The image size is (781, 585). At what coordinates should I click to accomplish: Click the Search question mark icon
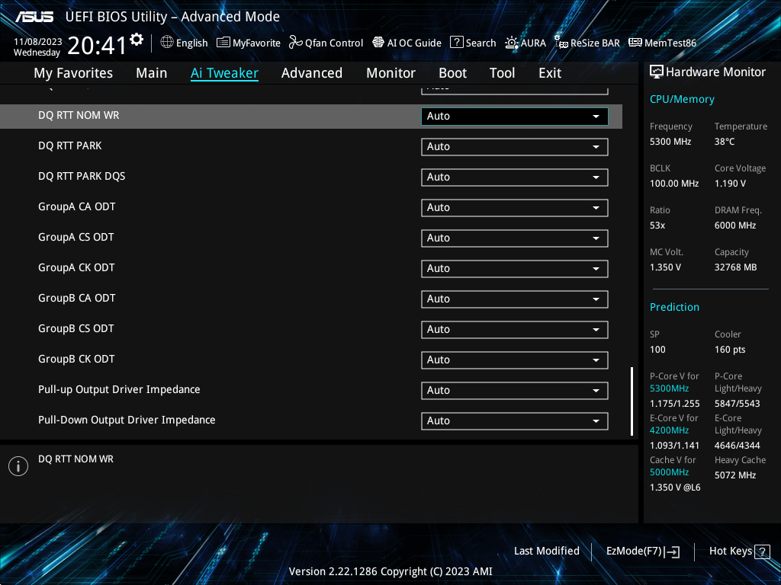pyautogui.click(x=456, y=43)
